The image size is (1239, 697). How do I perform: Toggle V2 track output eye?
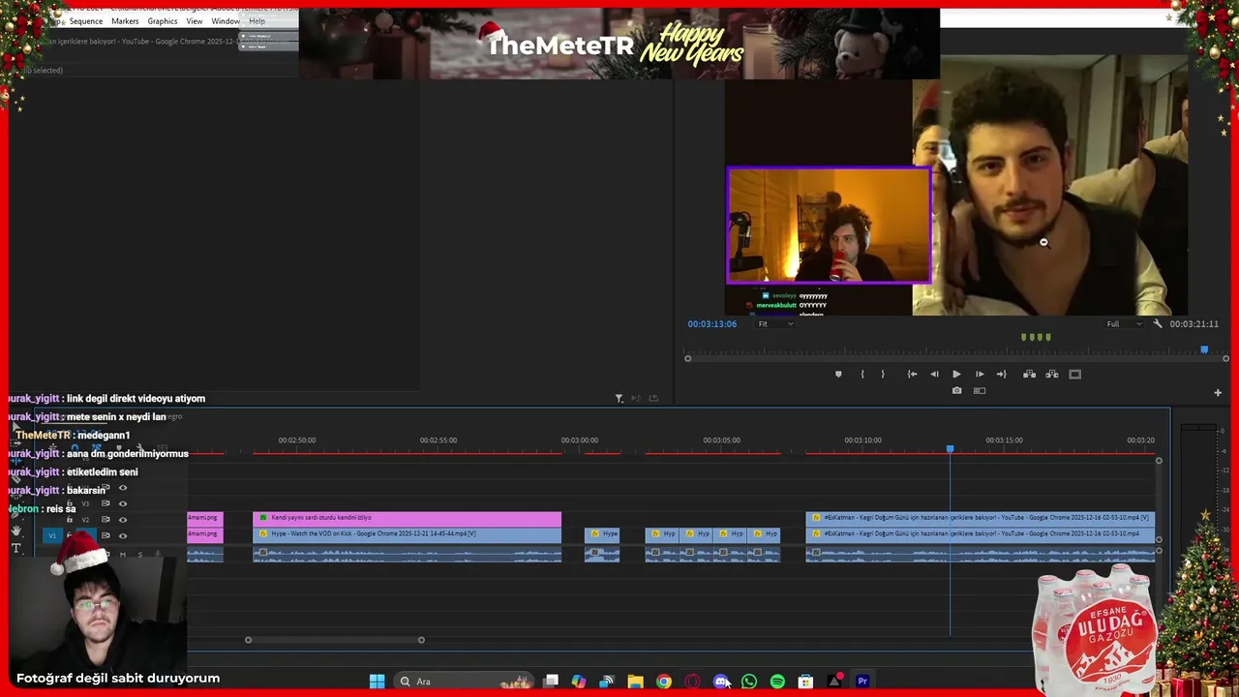pyautogui.click(x=122, y=520)
